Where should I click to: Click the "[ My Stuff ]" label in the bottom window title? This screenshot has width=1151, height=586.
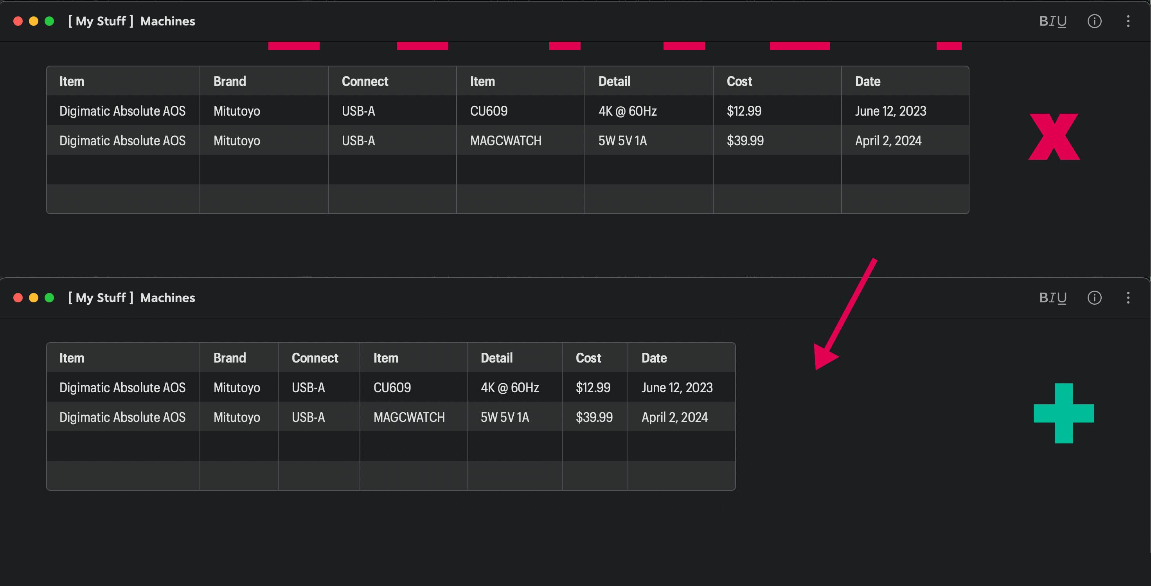101,298
